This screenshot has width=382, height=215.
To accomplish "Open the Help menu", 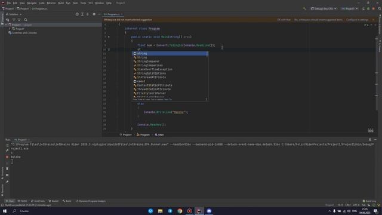I will tap(109, 3).
